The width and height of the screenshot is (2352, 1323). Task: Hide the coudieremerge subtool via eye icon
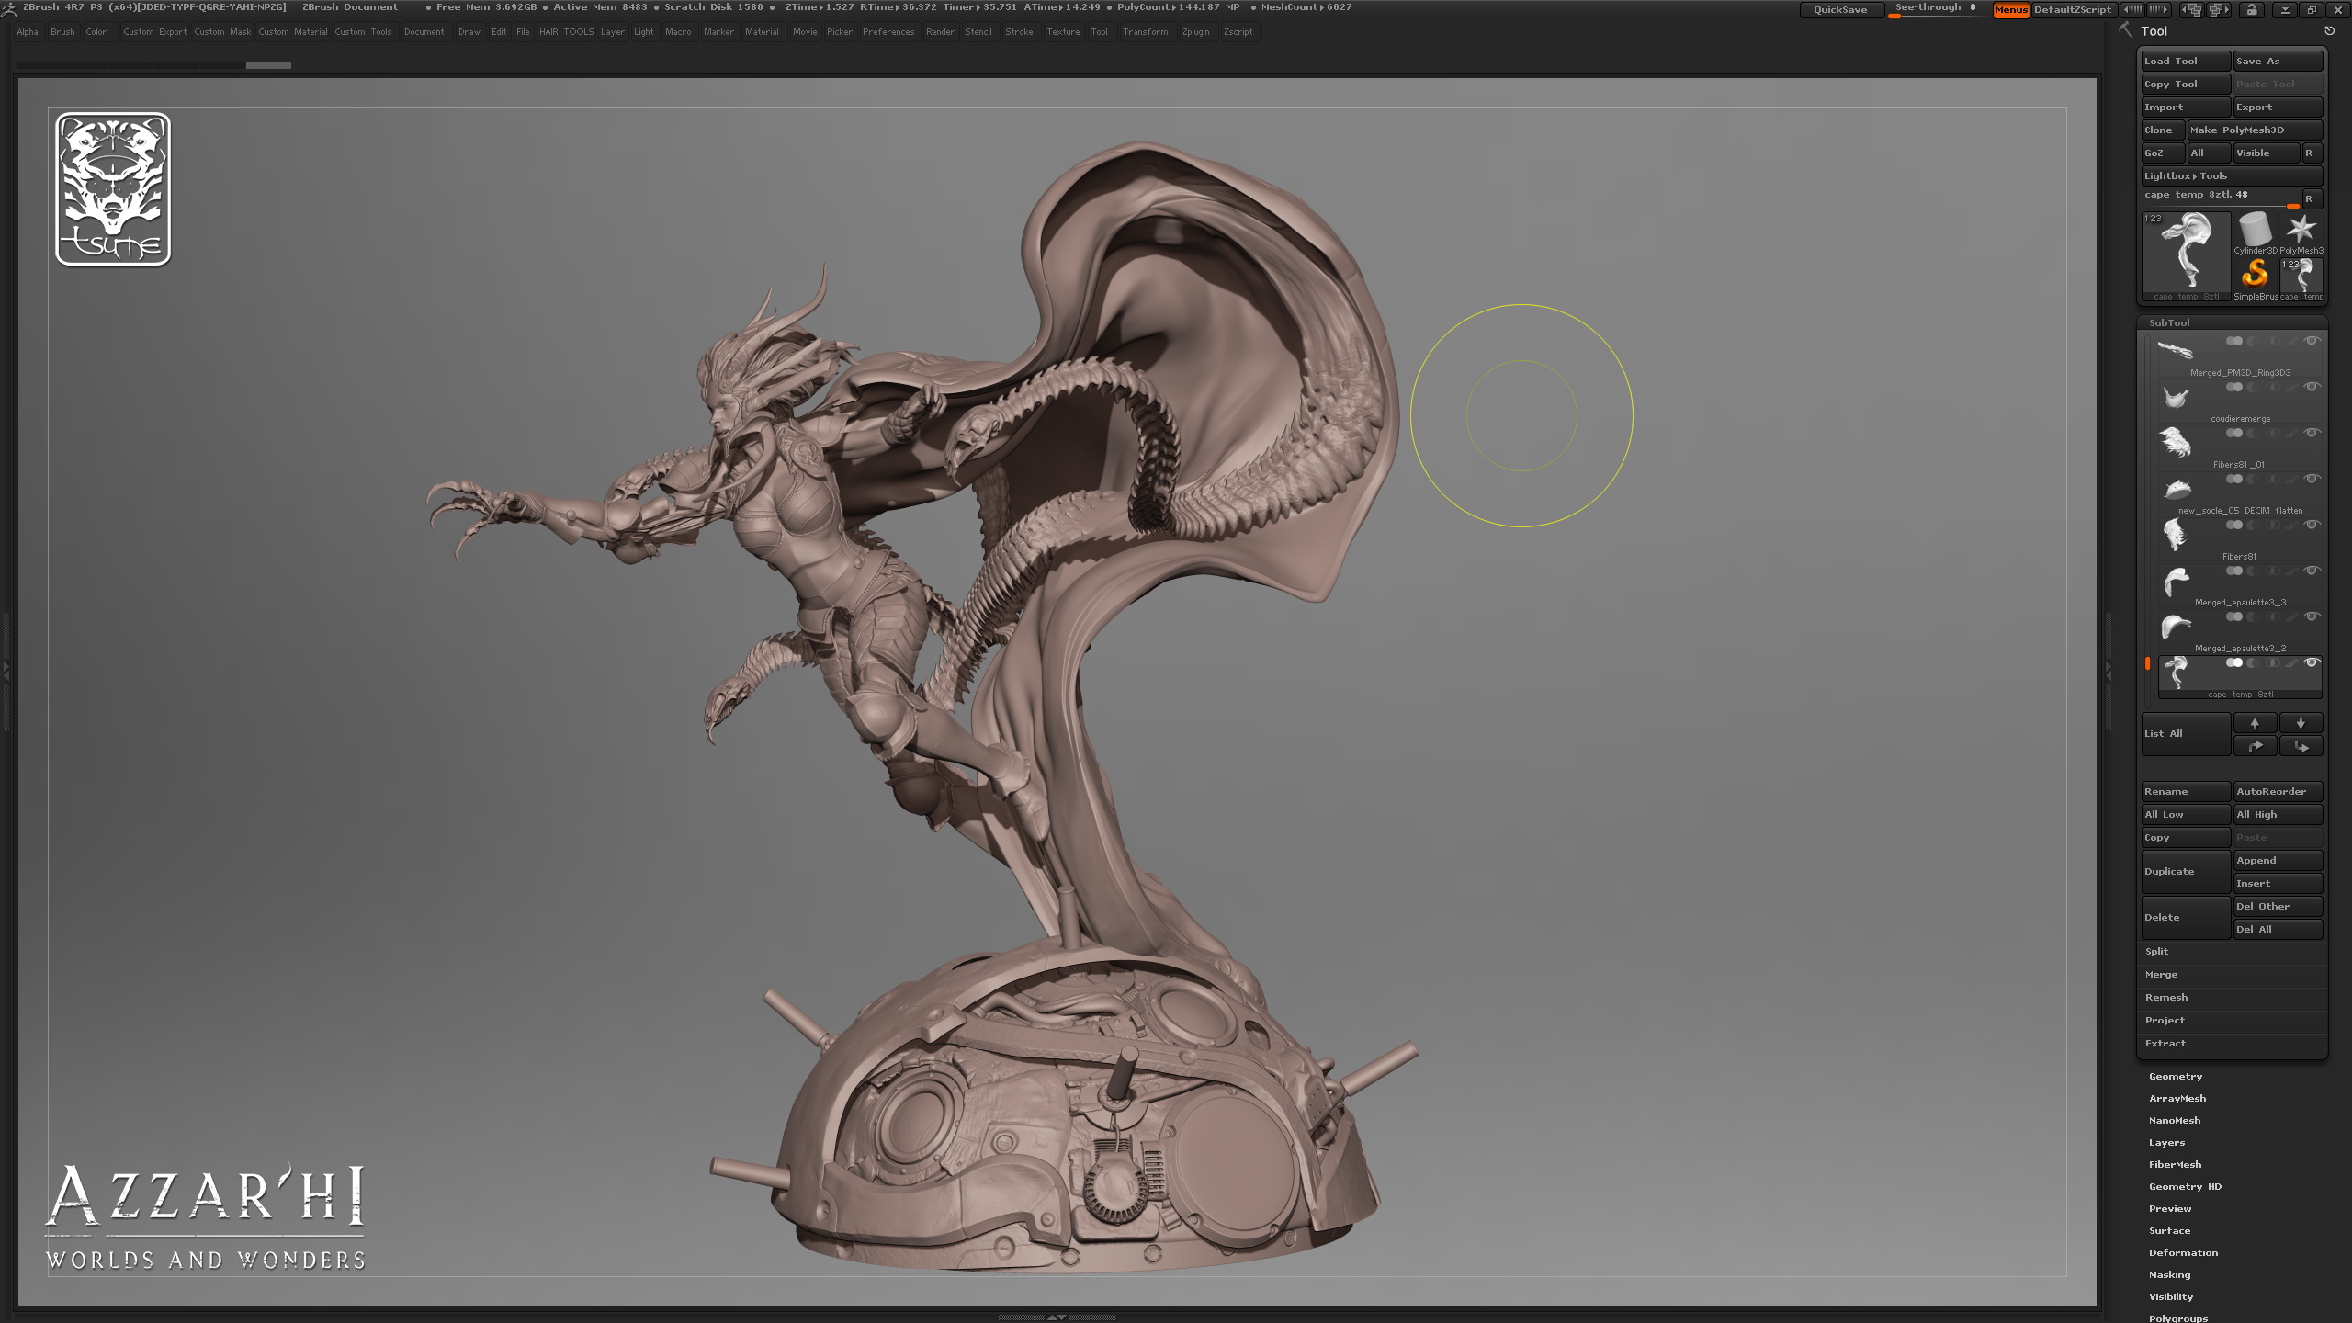(x=2312, y=387)
